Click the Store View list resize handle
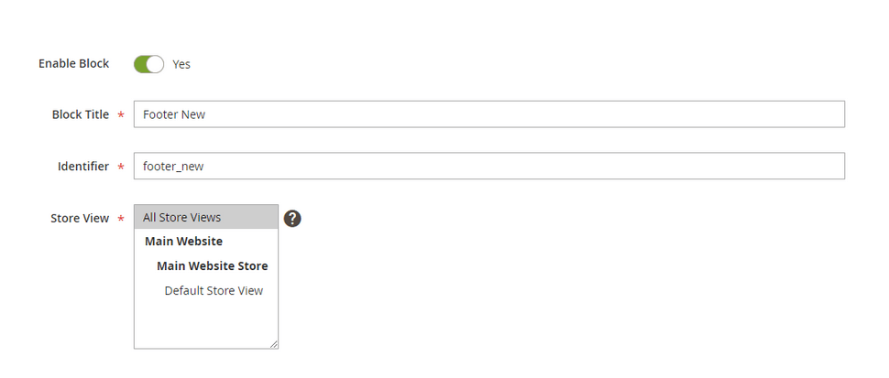The height and width of the screenshot is (378, 889). (274, 344)
